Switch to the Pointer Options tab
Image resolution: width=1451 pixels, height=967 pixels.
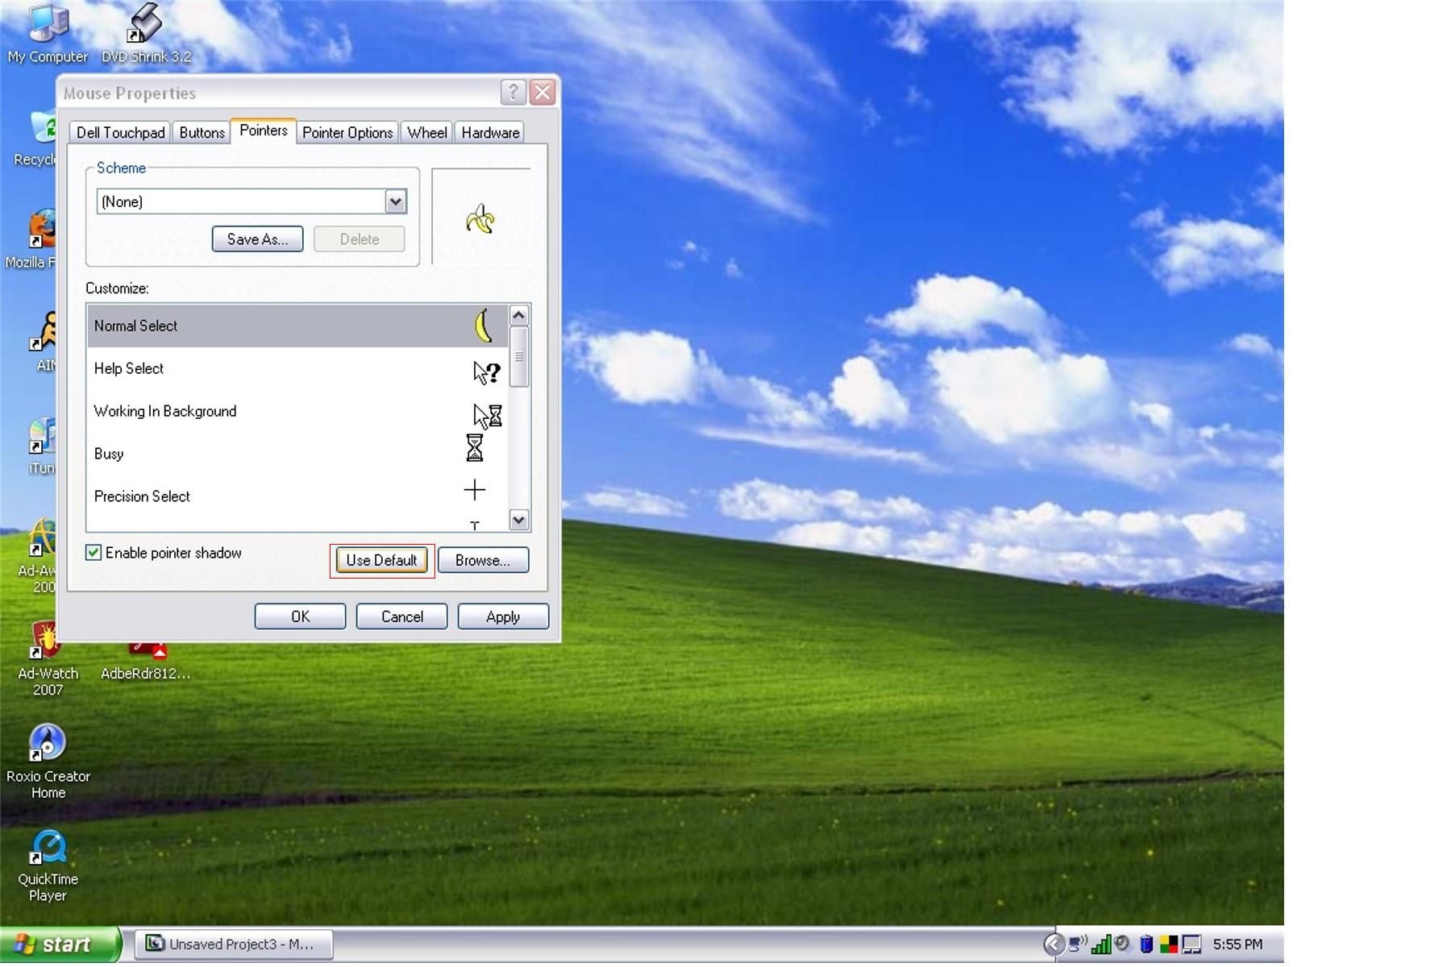pos(347,132)
